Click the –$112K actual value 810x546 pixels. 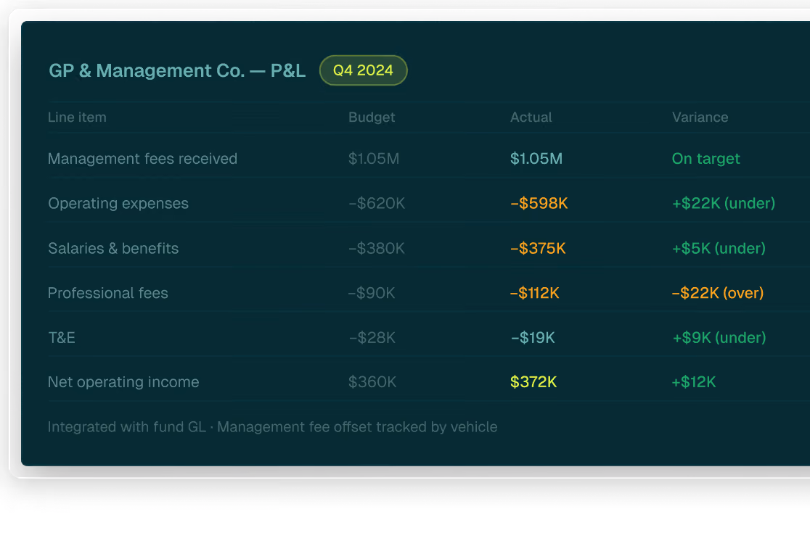(x=535, y=293)
